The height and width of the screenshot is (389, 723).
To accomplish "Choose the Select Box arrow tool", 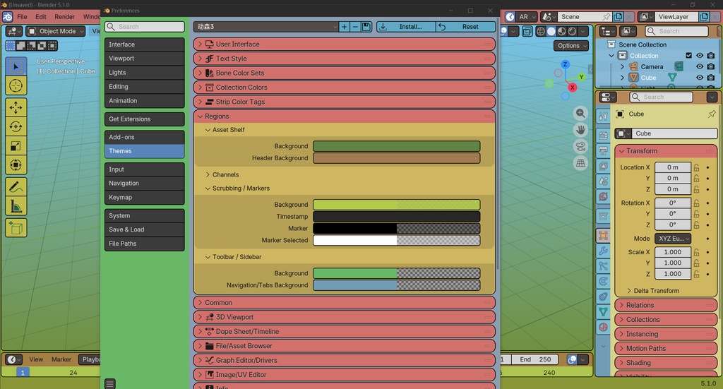I will [x=16, y=67].
